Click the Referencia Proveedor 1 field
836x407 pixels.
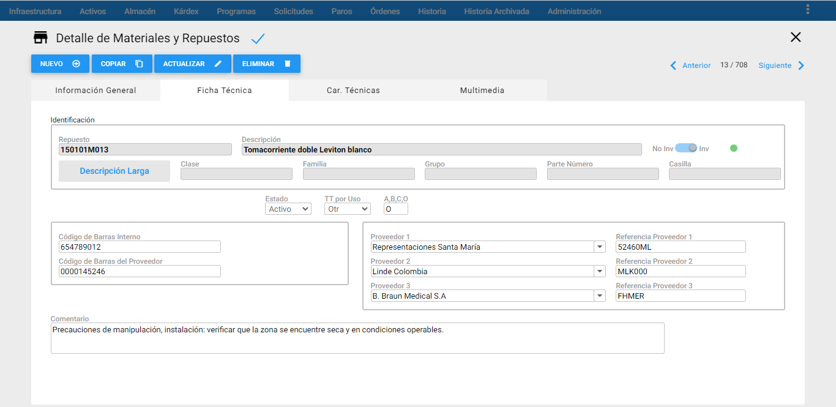pyautogui.click(x=681, y=247)
